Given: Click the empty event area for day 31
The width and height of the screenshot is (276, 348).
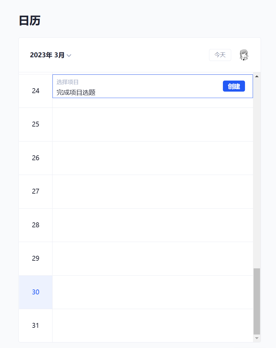Looking at the screenshot, I should [153, 326].
